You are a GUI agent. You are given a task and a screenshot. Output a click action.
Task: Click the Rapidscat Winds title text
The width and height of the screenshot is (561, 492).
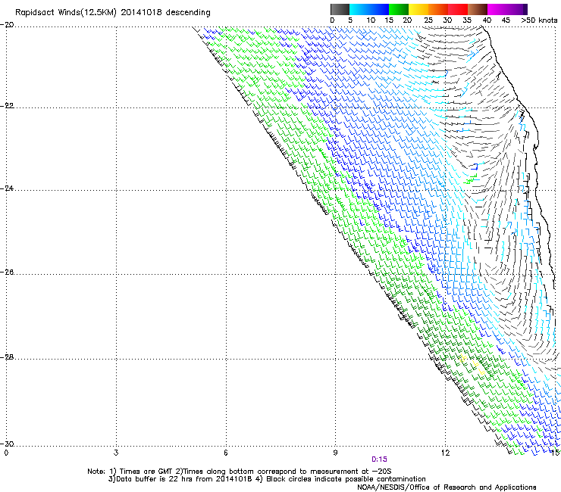click(x=113, y=13)
